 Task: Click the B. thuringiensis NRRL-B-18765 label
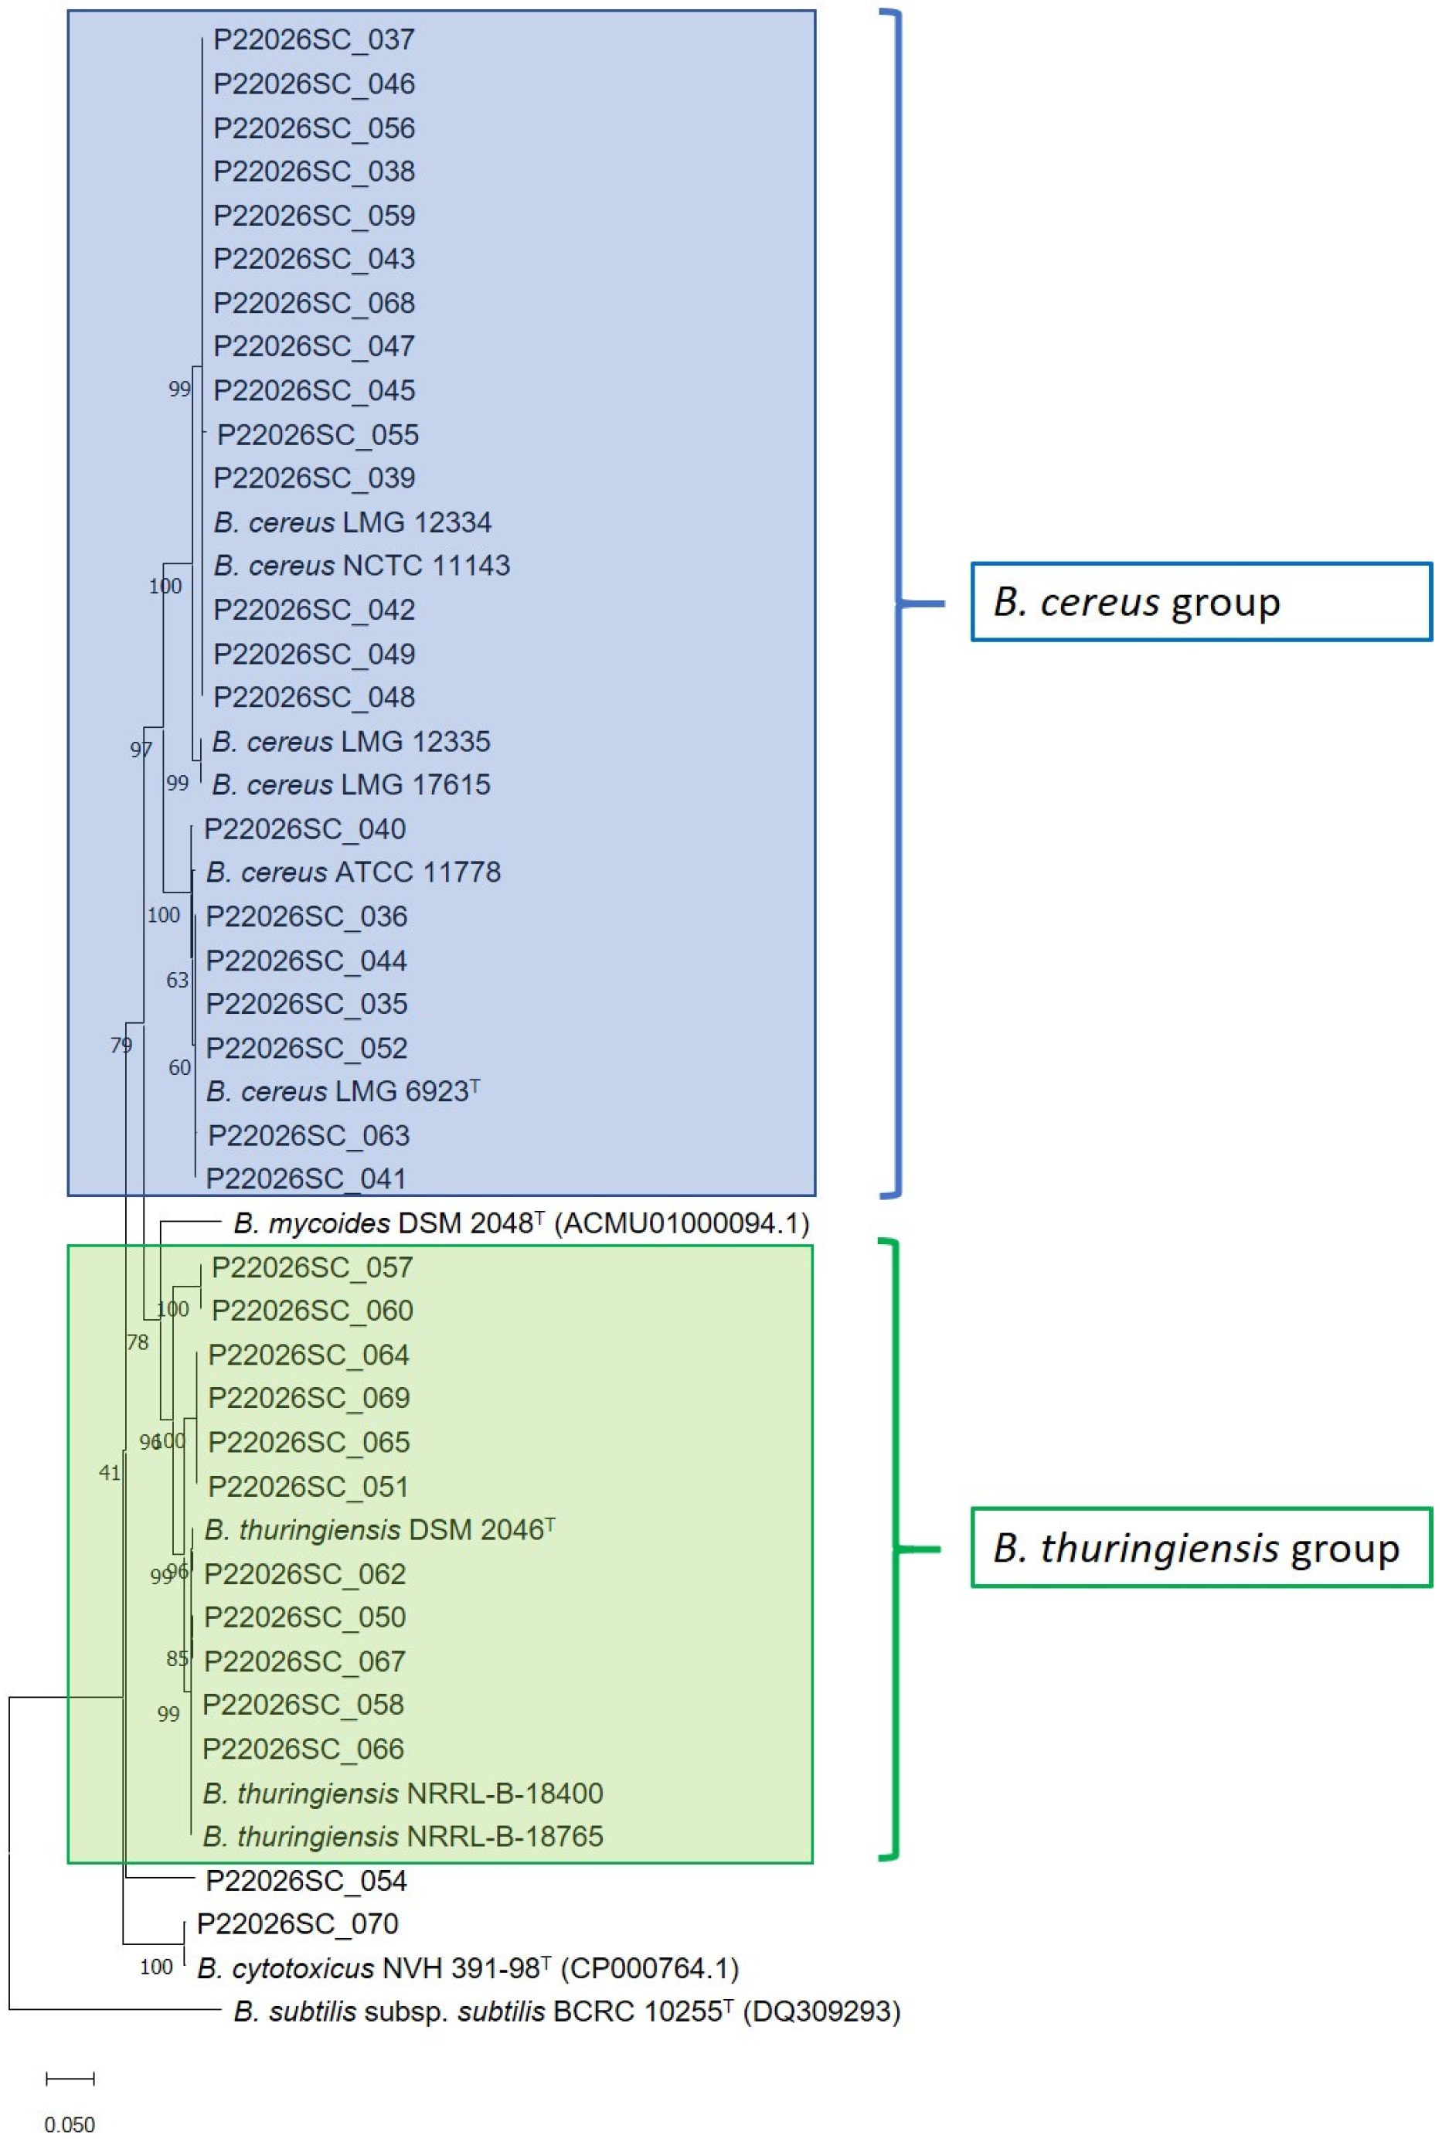pyautogui.click(x=403, y=1836)
